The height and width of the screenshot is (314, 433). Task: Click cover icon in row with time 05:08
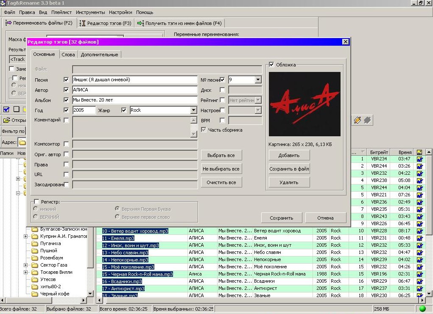coord(420,180)
